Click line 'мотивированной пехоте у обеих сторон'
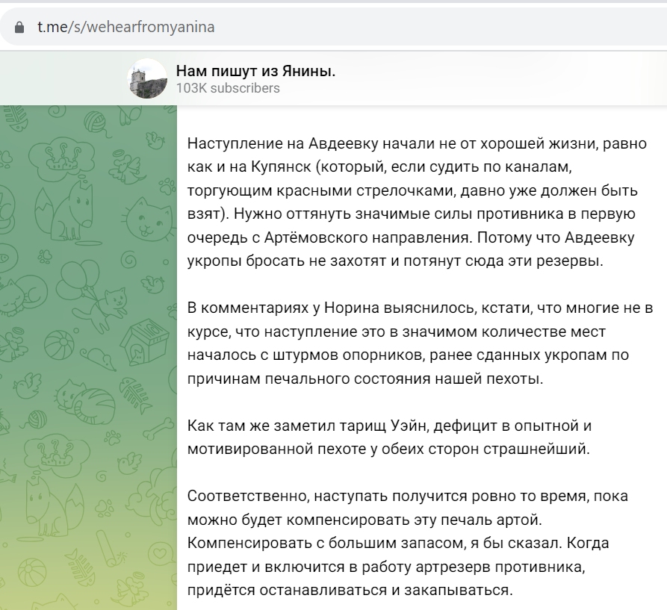 point(389,449)
